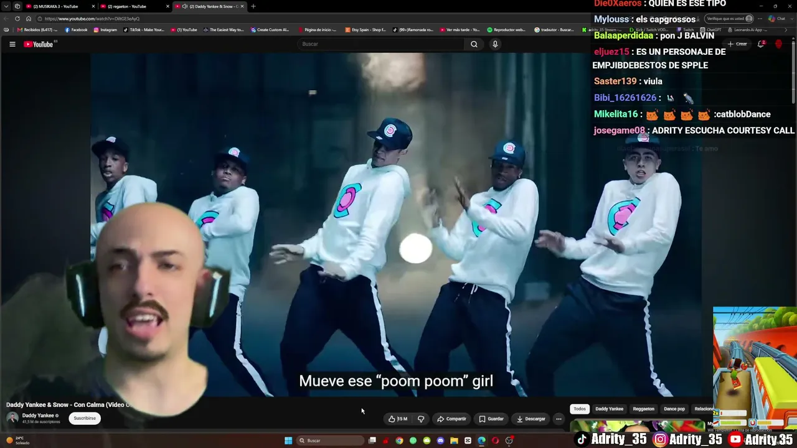
Task: Reload the current page
Action: click(17, 19)
